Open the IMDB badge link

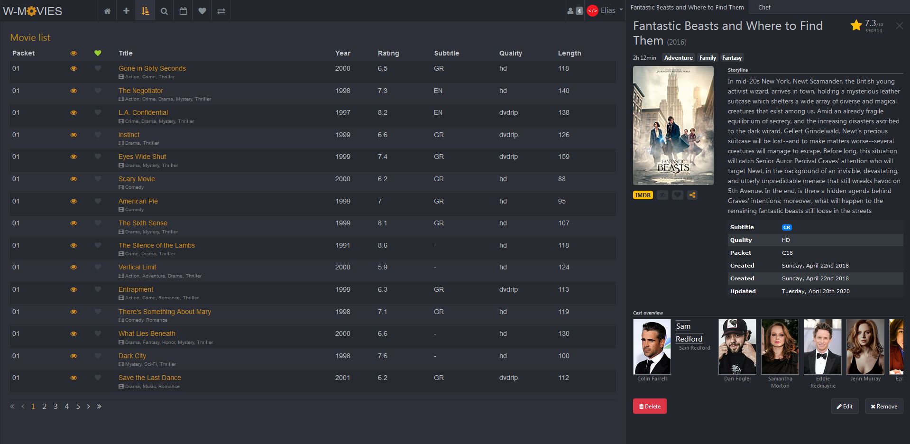[643, 195]
